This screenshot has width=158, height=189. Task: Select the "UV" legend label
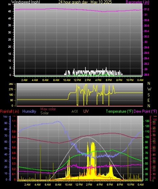[x=86, y=111]
